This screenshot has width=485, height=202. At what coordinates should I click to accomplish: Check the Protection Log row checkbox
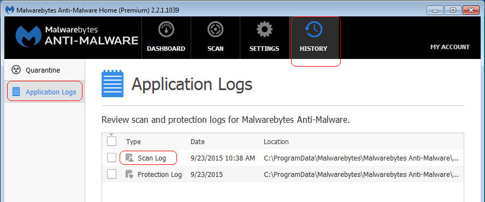pyautogui.click(x=111, y=174)
